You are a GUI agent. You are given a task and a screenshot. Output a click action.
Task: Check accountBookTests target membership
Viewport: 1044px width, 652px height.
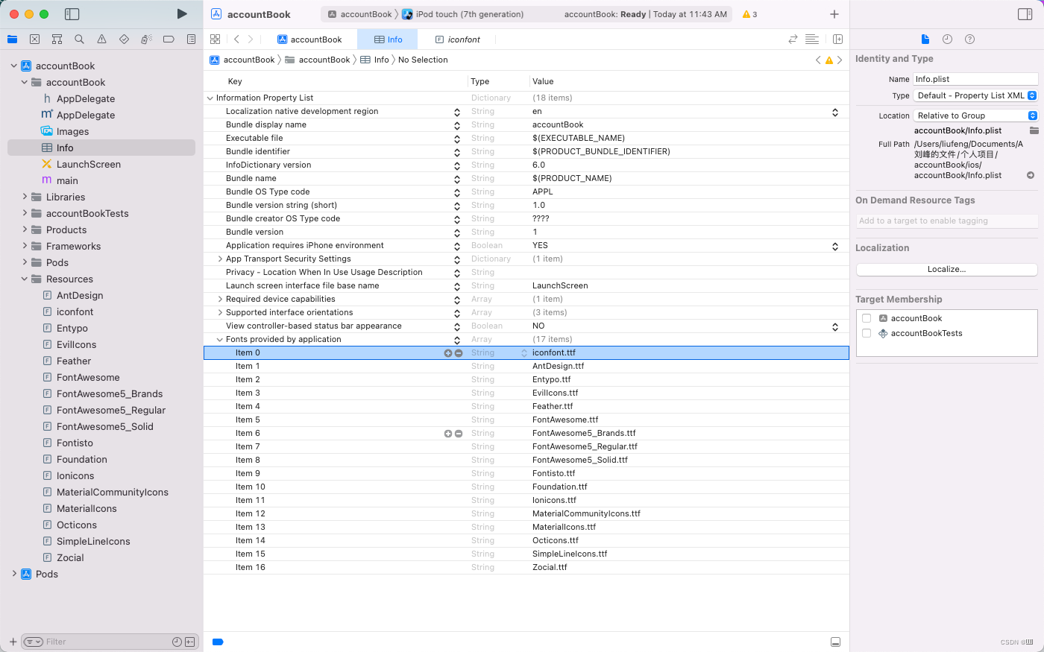(867, 333)
